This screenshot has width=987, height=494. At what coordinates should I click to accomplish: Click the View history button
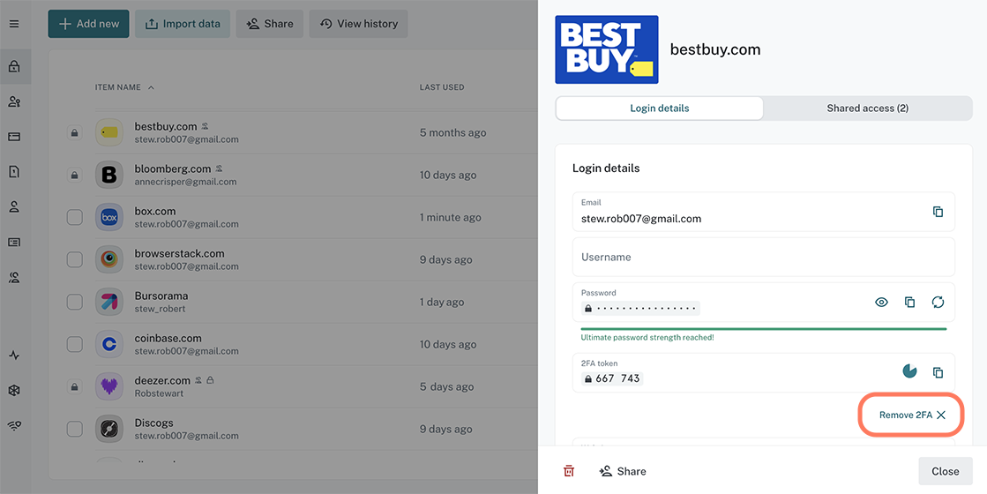click(358, 24)
